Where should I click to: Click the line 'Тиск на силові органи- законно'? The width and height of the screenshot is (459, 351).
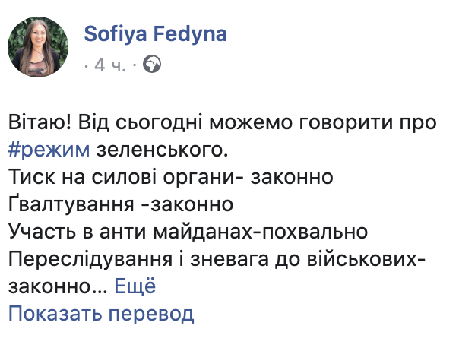click(x=171, y=177)
